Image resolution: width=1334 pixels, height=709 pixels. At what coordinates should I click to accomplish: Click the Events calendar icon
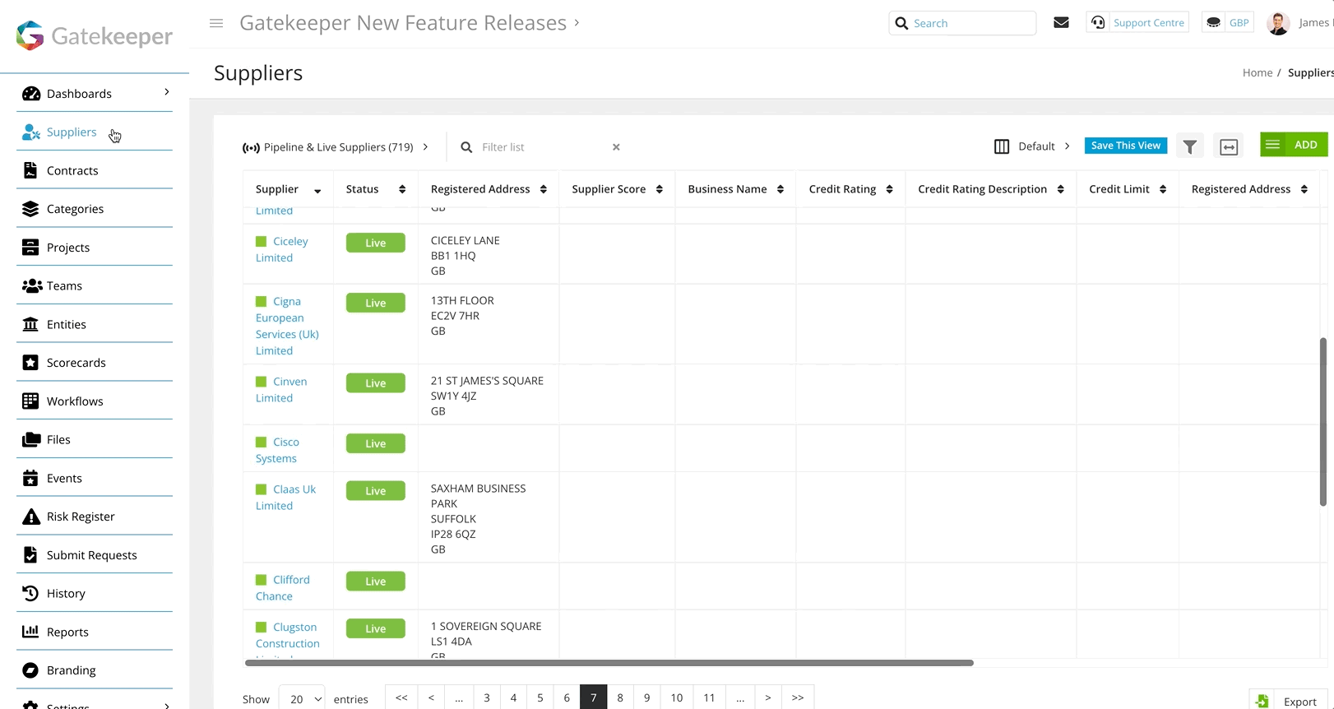(x=30, y=478)
